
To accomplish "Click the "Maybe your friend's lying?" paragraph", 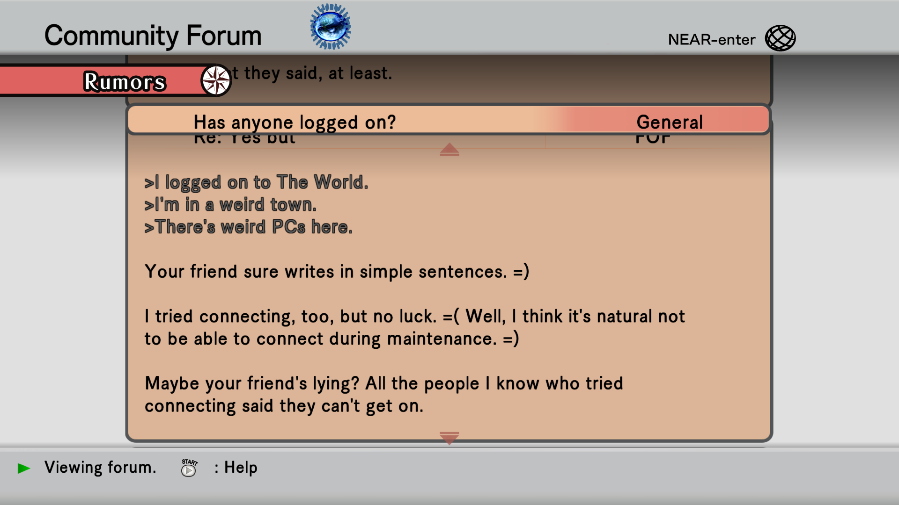I will 383,395.
